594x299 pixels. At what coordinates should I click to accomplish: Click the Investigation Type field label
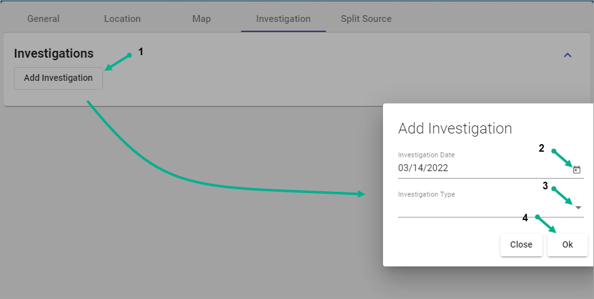(426, 194)
